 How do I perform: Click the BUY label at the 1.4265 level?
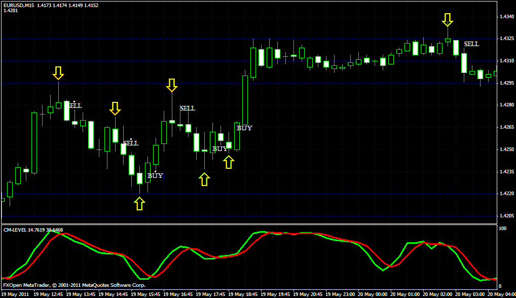(x=244, y=128)
